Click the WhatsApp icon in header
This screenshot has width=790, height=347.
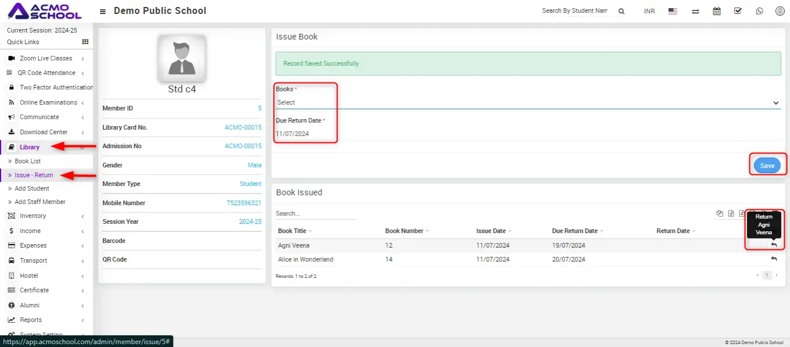759,11
